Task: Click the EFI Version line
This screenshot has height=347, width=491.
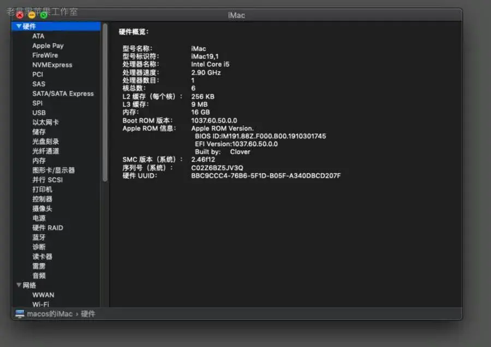Action: tap(236, 144)
